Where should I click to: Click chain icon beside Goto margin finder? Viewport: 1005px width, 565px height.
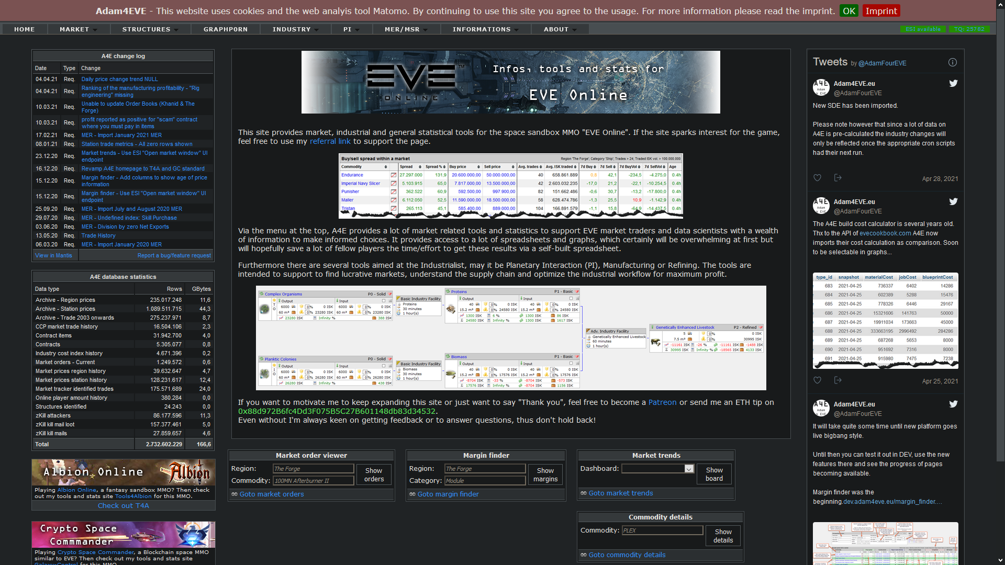412,494
